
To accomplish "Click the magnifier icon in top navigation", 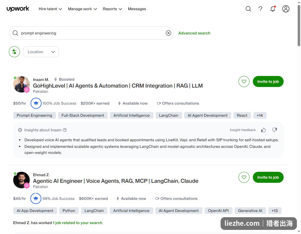I will click(248, 9).
